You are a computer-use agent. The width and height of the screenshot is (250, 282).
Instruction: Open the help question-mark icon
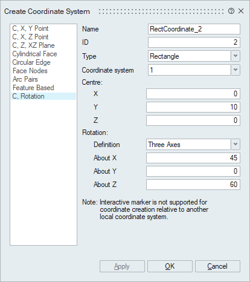pyautogui.click(x=231, y=11)
